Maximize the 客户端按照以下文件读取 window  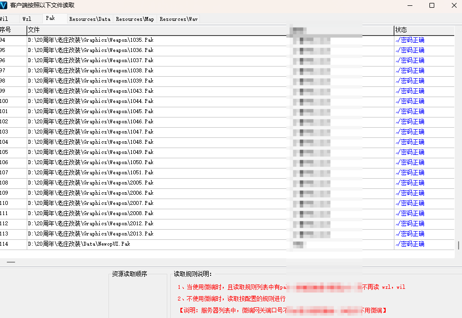[432, 5]
